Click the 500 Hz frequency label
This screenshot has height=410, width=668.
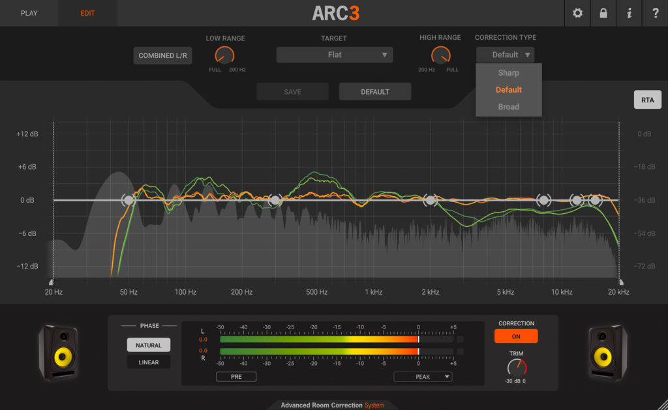click(316, 292)
